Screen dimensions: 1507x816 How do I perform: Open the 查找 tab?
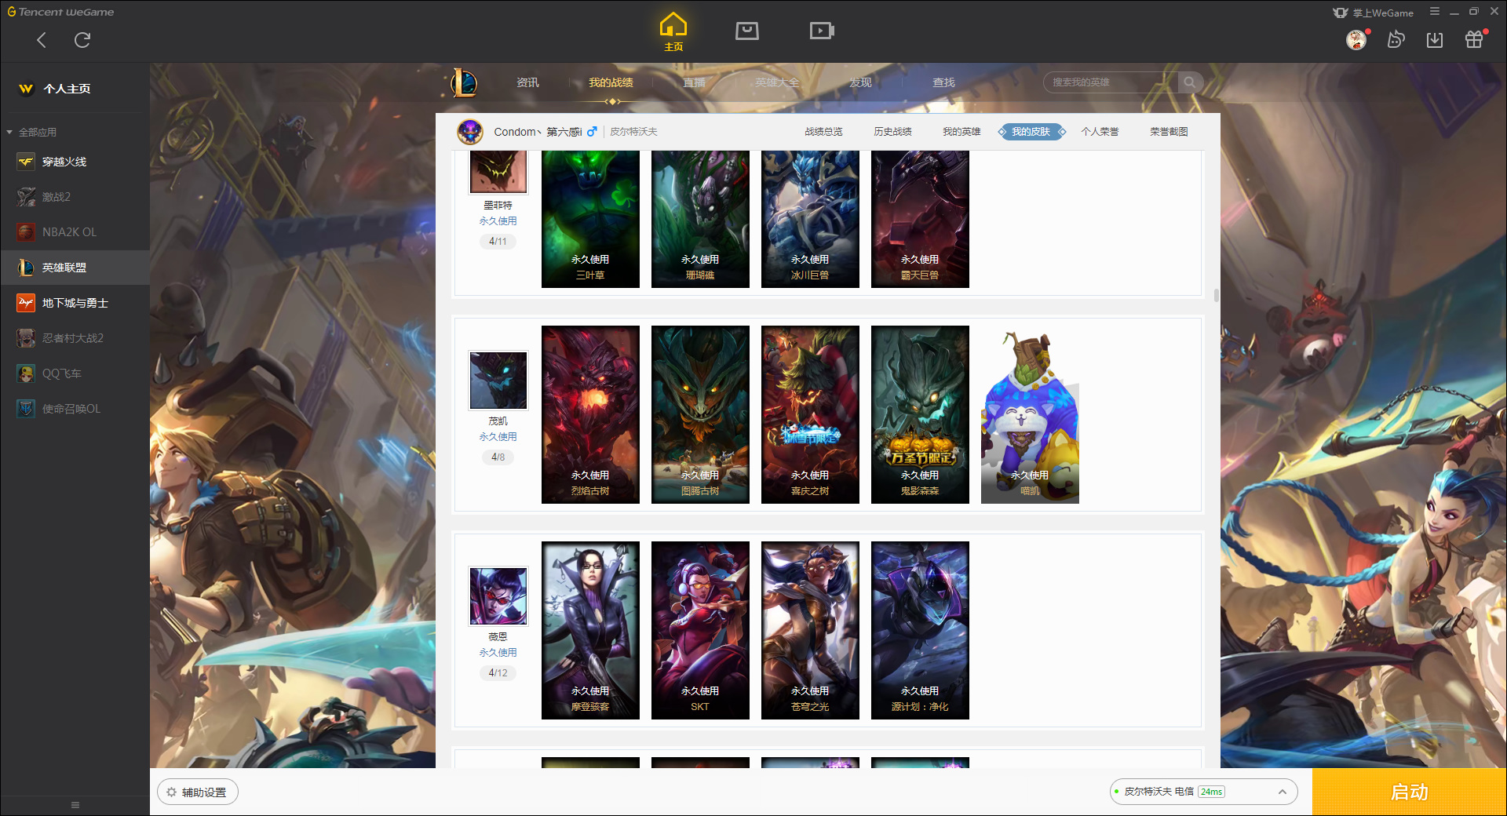coord(943,82)
